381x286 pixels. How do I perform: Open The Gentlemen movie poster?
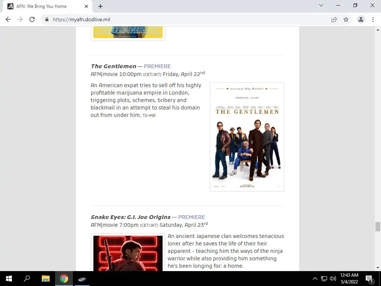[x=247, y=137]
